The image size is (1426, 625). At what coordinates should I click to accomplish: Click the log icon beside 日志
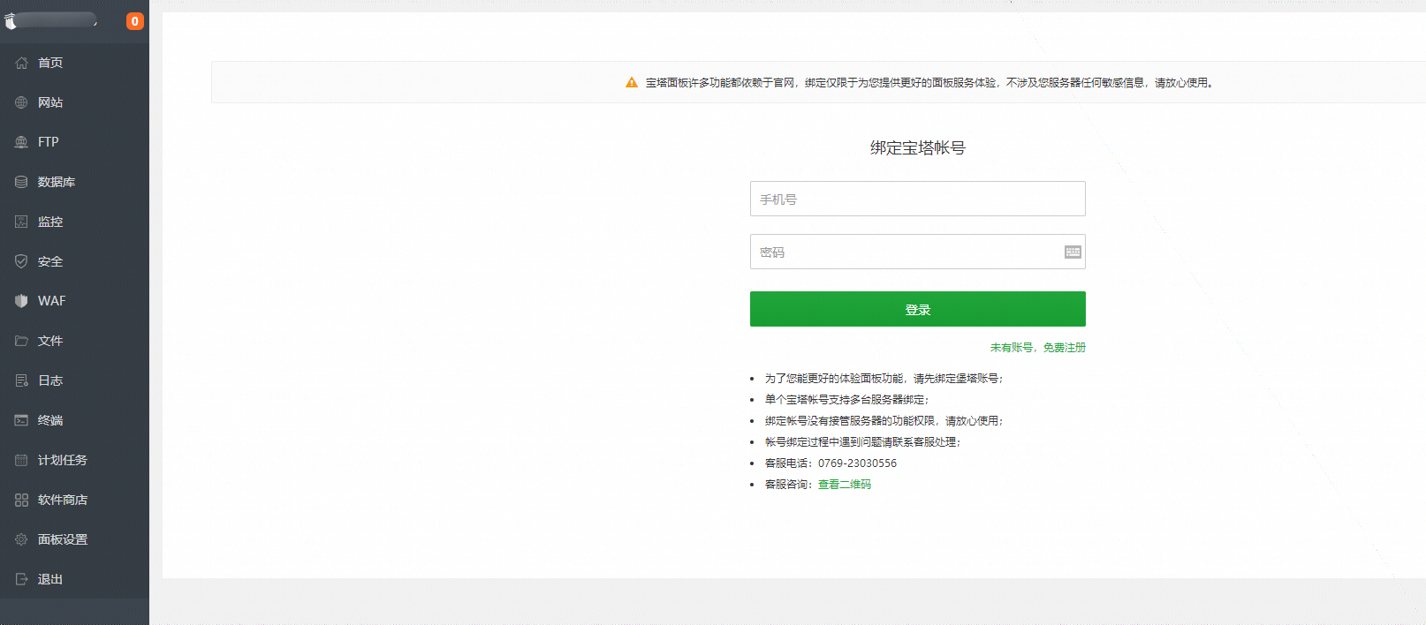click(x=21, y=380)
